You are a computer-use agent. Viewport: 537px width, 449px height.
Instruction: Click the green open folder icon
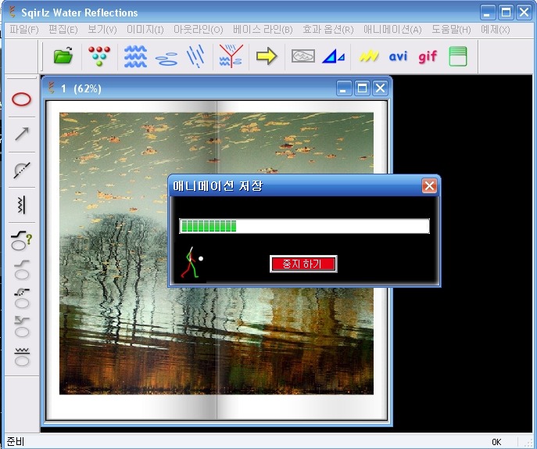click(x=63, y=56)
